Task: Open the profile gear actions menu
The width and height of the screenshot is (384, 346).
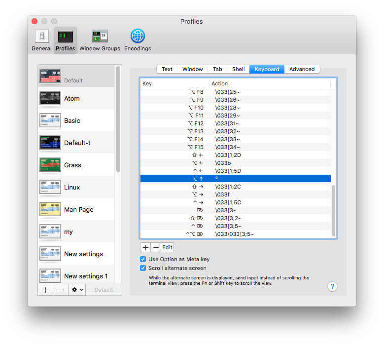Action: [77, 290]
